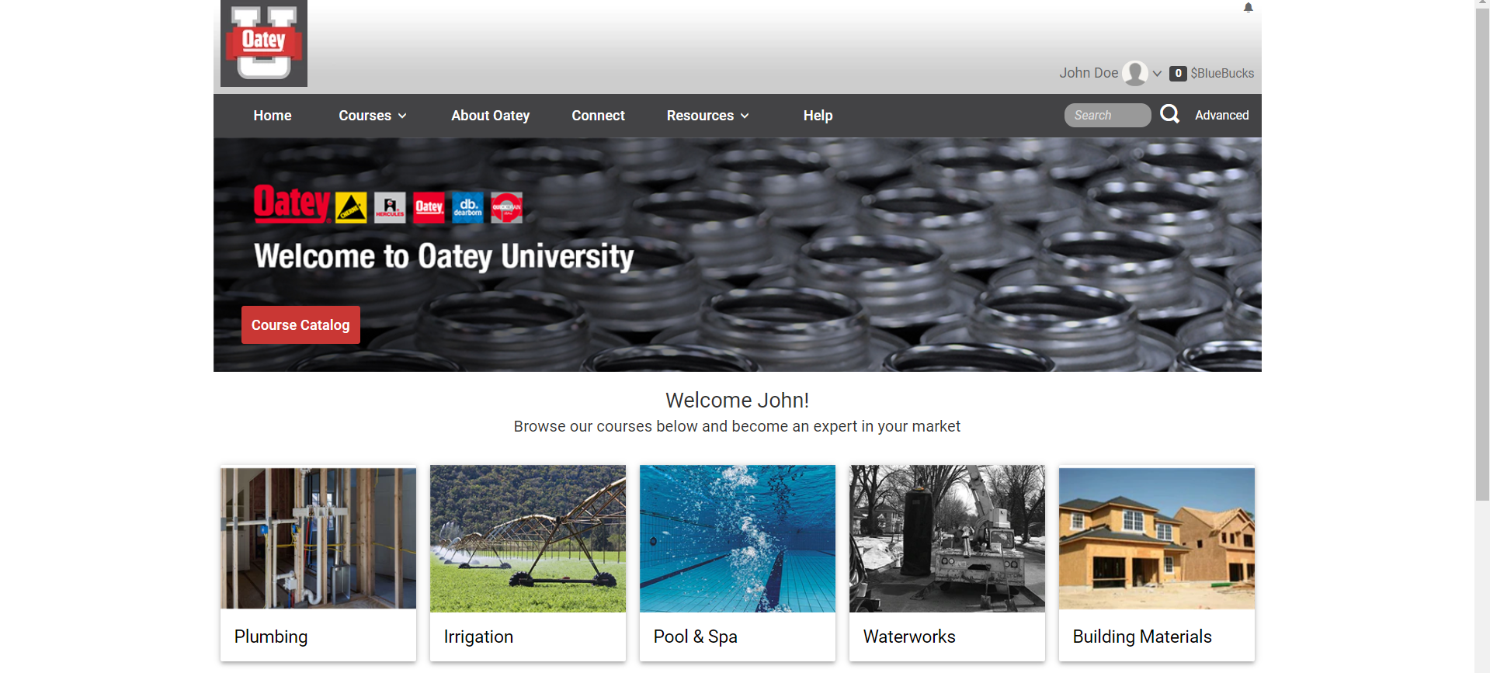Click the $BlueBucks link
1490x673 pixels.
1222,73
